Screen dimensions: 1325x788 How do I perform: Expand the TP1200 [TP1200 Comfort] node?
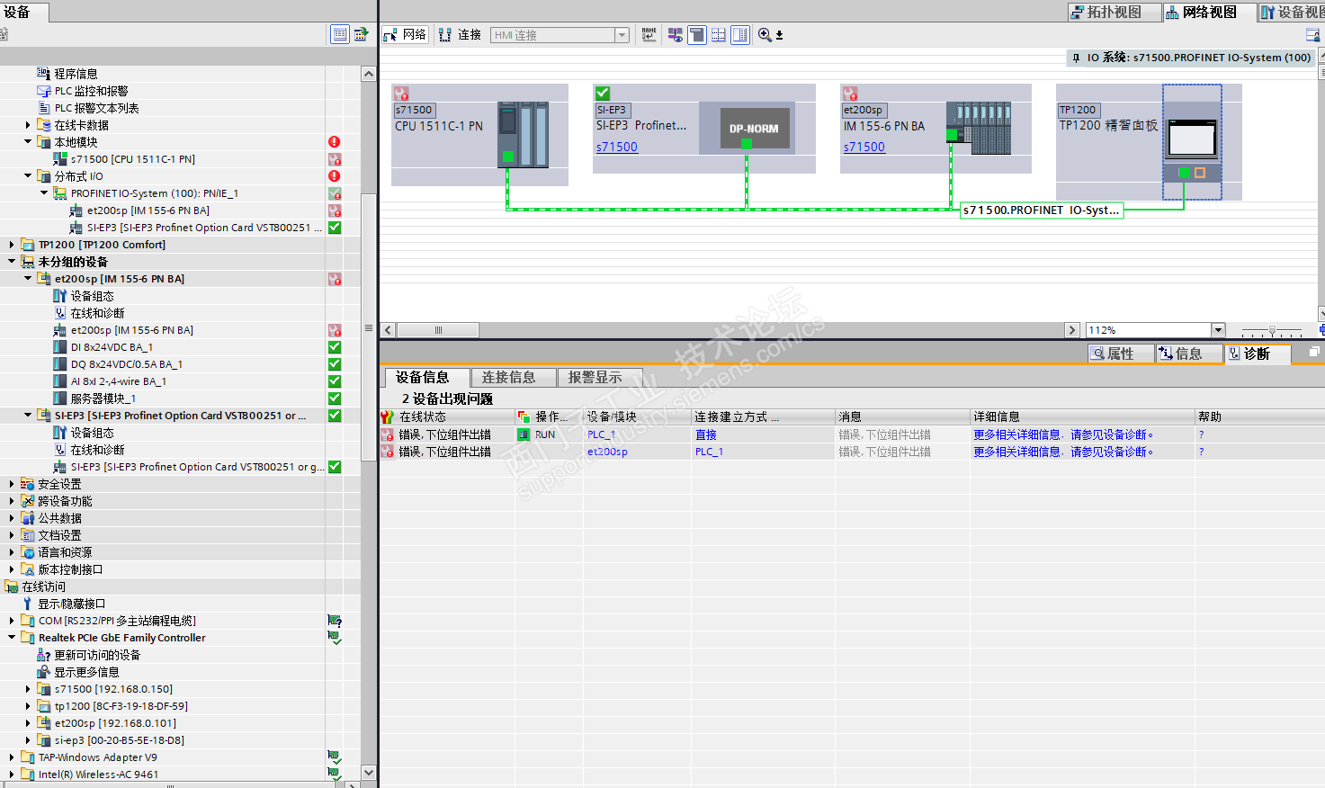[x=12, y=245]
